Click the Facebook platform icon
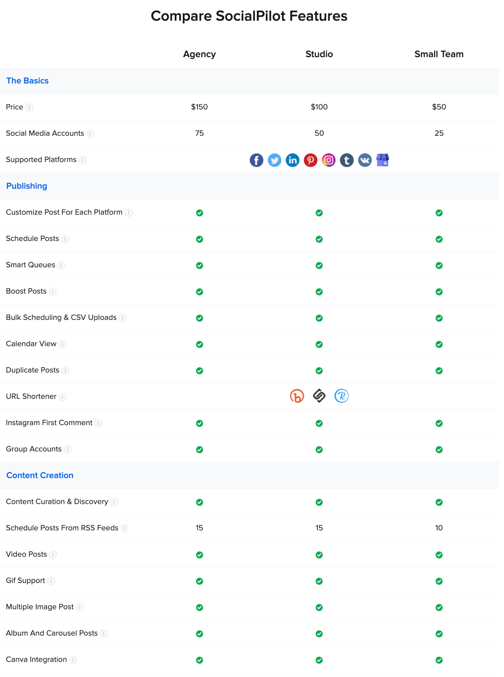The height and width of the screenshot is (677, 504). click(x=256, y=160)
